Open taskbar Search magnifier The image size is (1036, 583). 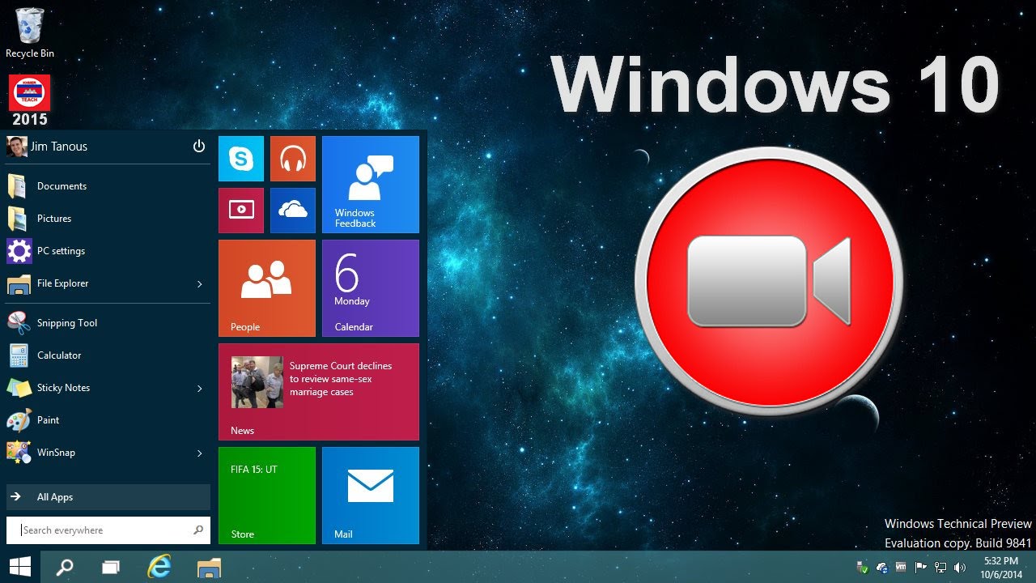pyautogui.click(x=64, y=567)
